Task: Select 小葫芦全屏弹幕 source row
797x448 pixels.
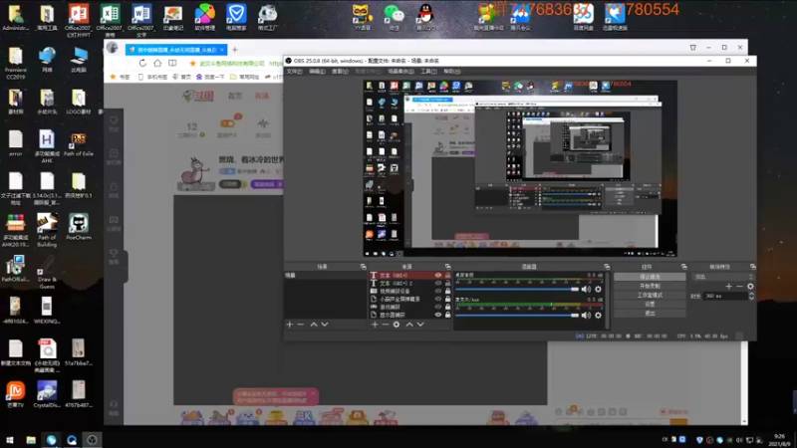Action: (409, 300)
